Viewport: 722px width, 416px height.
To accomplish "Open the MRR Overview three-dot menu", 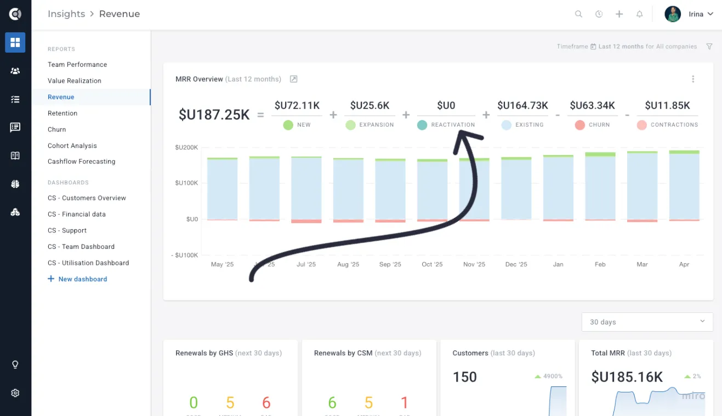I will 693,79.
